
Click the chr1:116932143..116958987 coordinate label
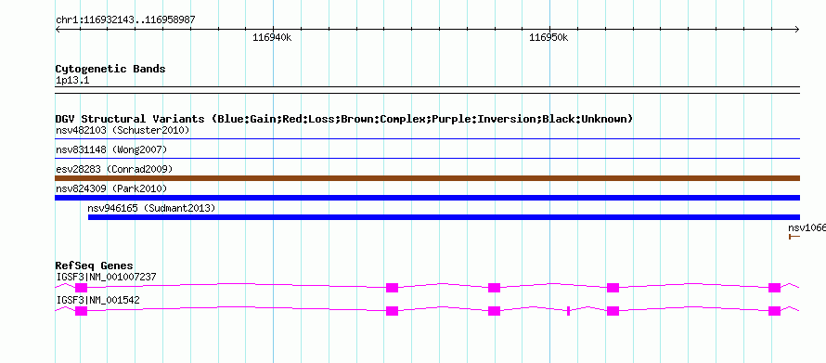125,19
